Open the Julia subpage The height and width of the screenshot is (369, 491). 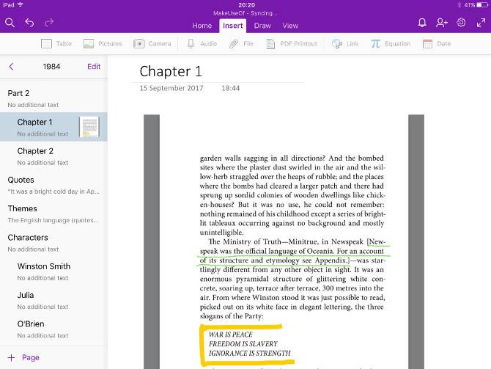coord(53,300)
